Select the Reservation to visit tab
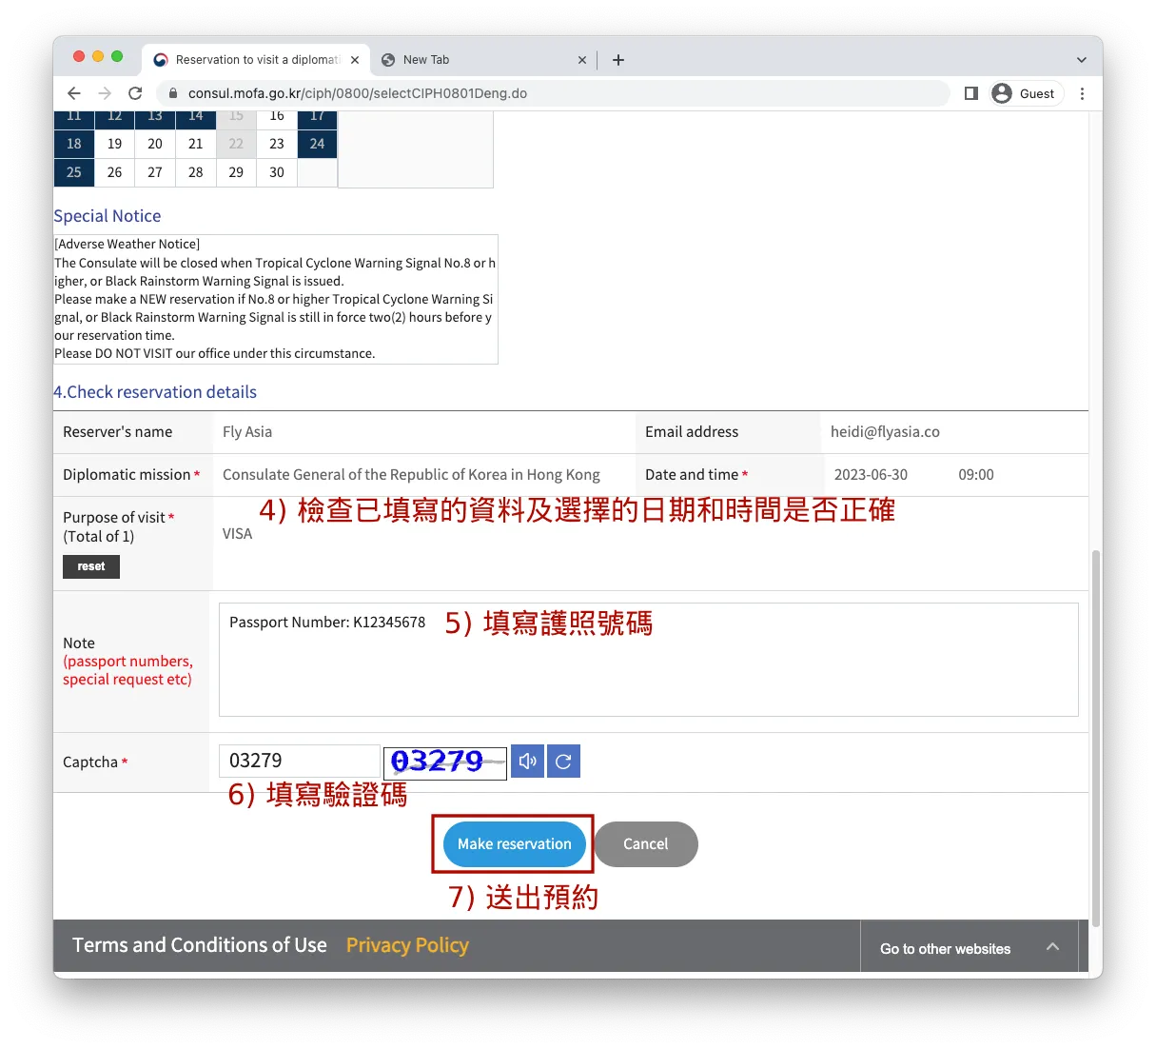1156x1049 pixels. point(257,60)
